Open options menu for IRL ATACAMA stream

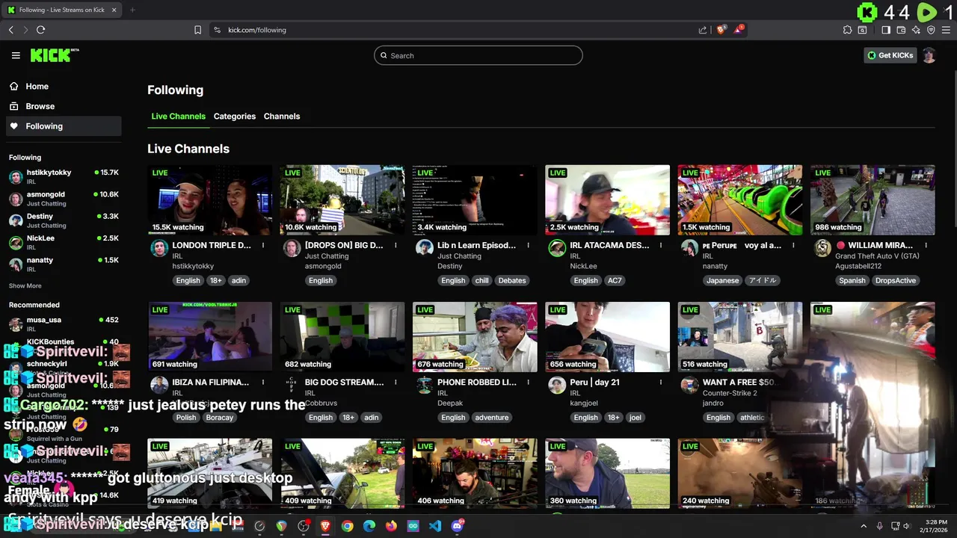661,245
